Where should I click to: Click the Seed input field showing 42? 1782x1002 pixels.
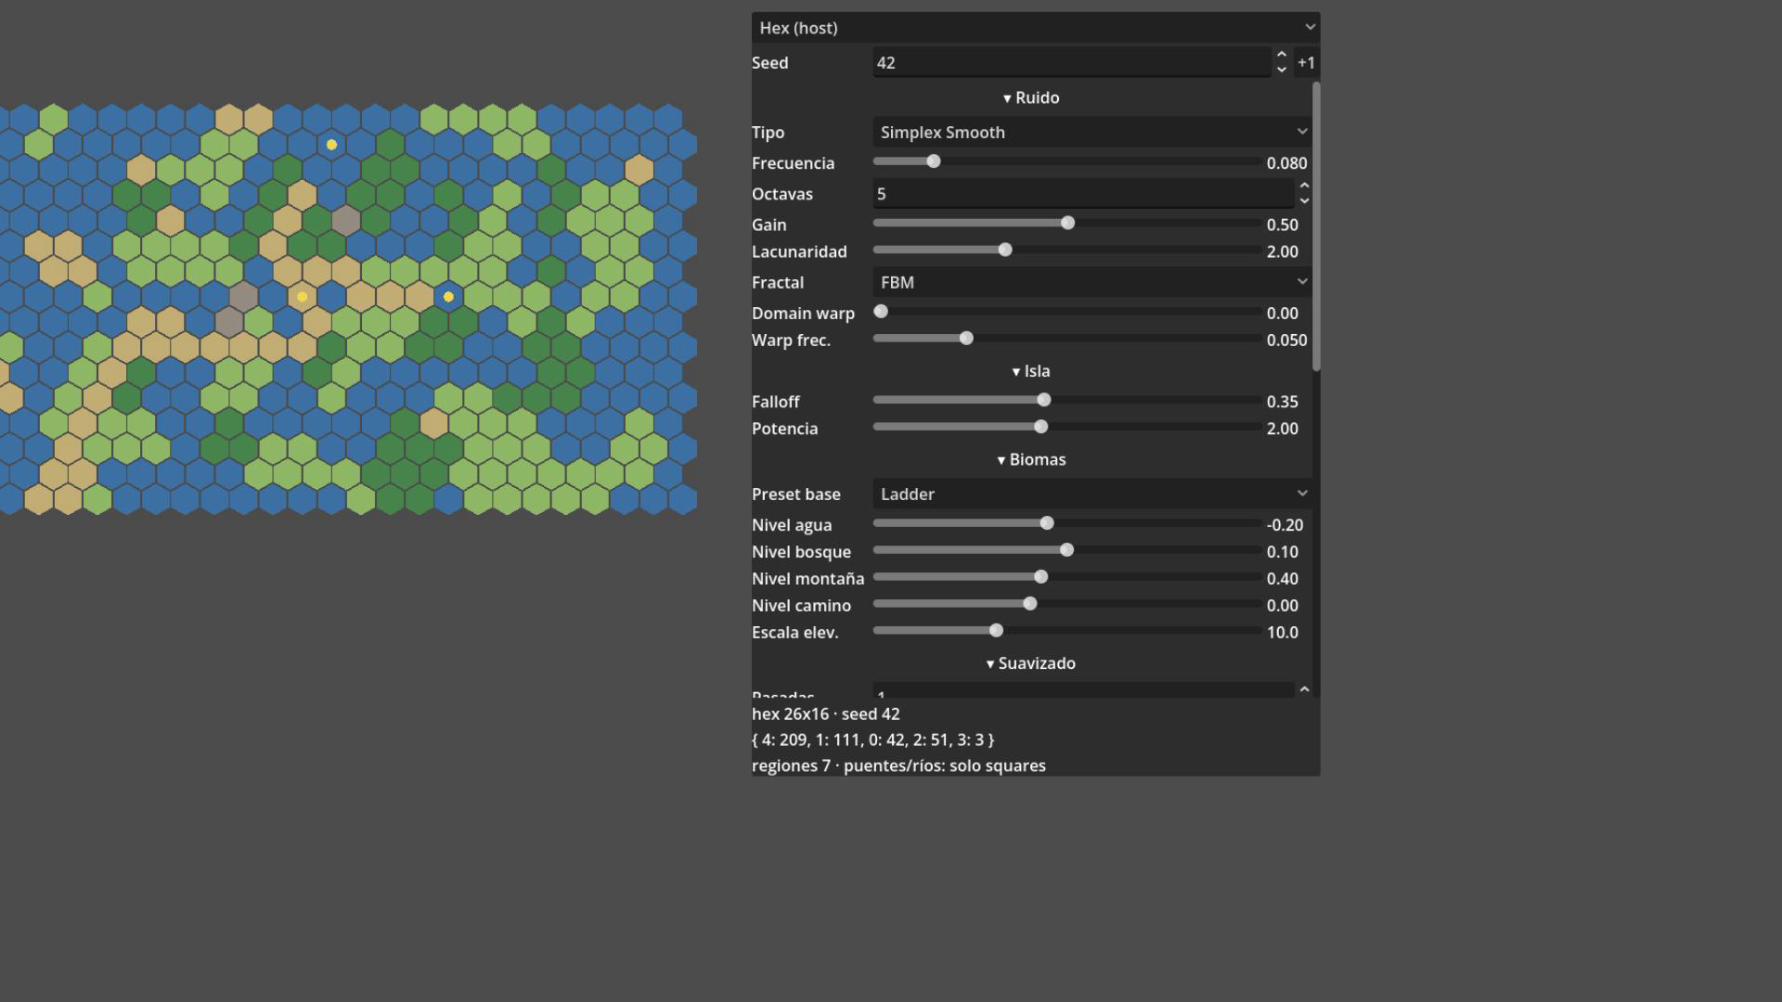(1072, 62)
